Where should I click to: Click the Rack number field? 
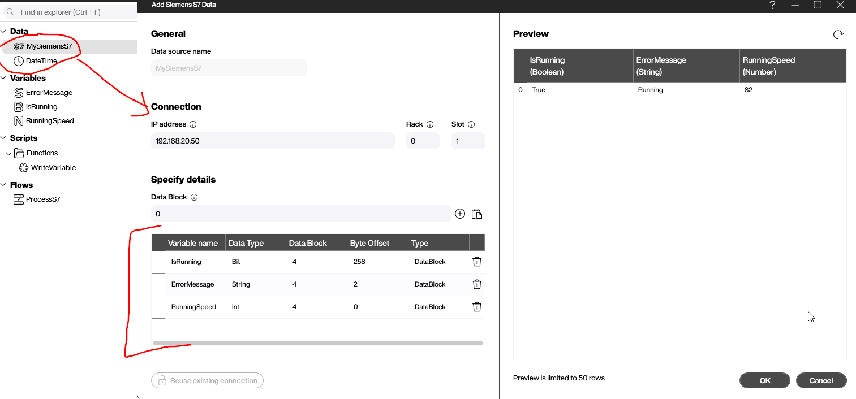coord(423,141)
